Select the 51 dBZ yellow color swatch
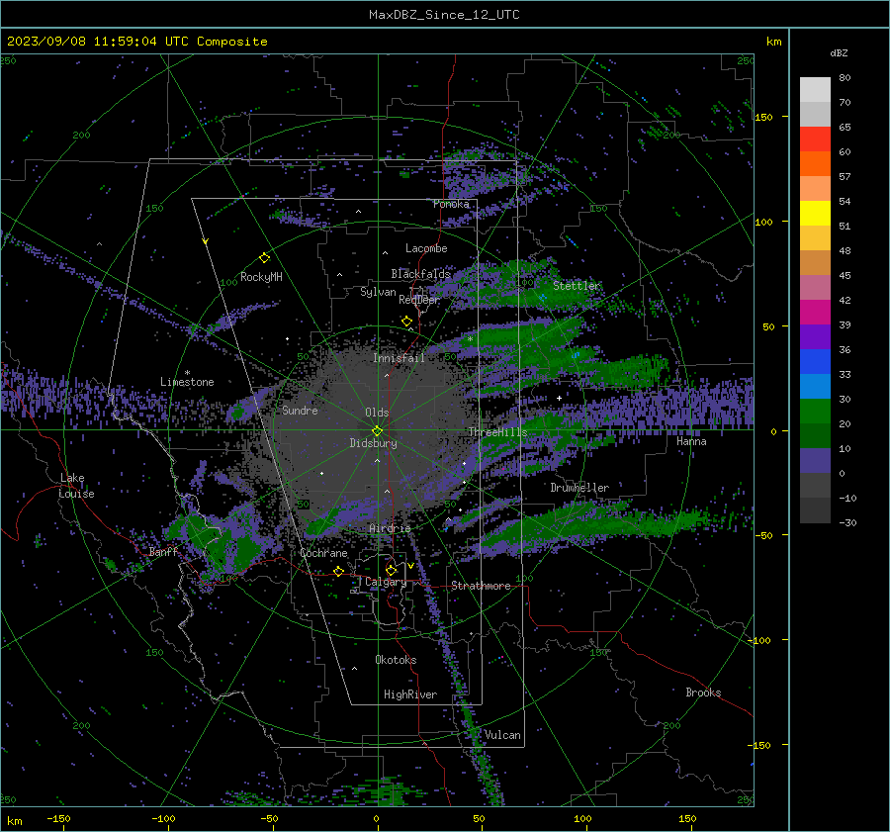 click(815, 214)
